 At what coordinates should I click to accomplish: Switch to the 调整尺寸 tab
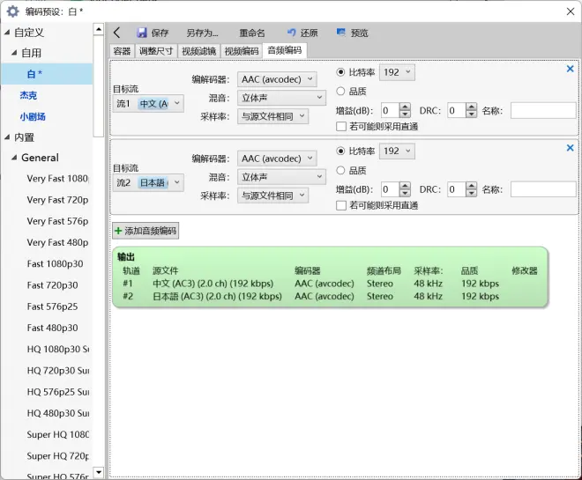156,51
